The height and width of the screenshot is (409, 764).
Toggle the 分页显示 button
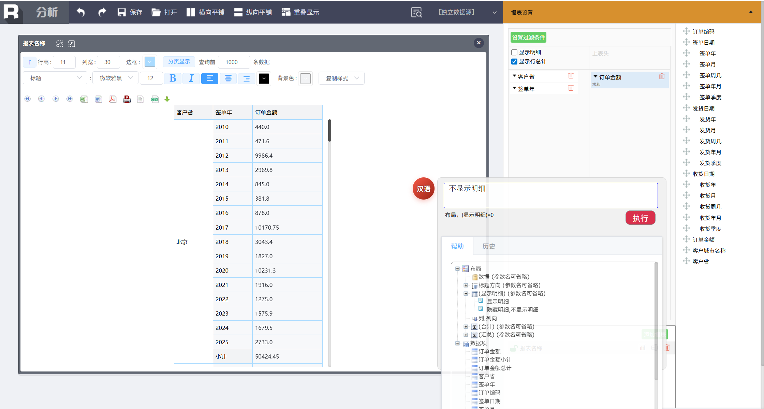179,62
